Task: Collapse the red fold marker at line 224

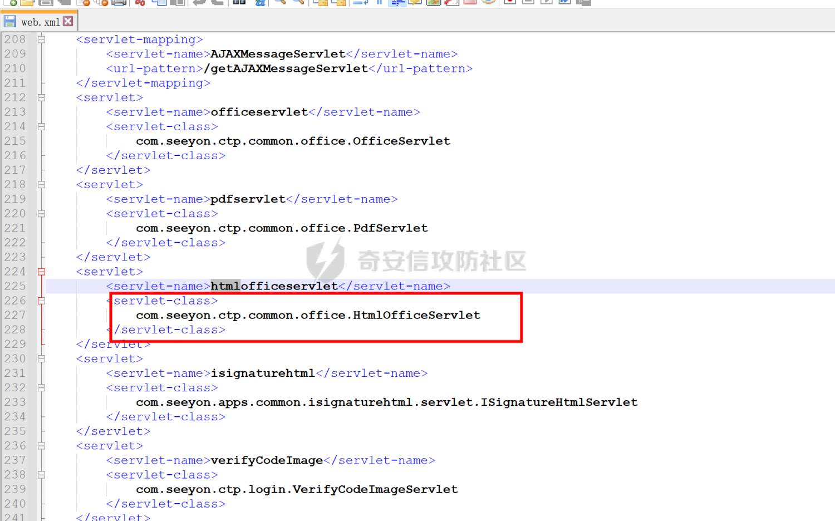Action: [41, 272]
